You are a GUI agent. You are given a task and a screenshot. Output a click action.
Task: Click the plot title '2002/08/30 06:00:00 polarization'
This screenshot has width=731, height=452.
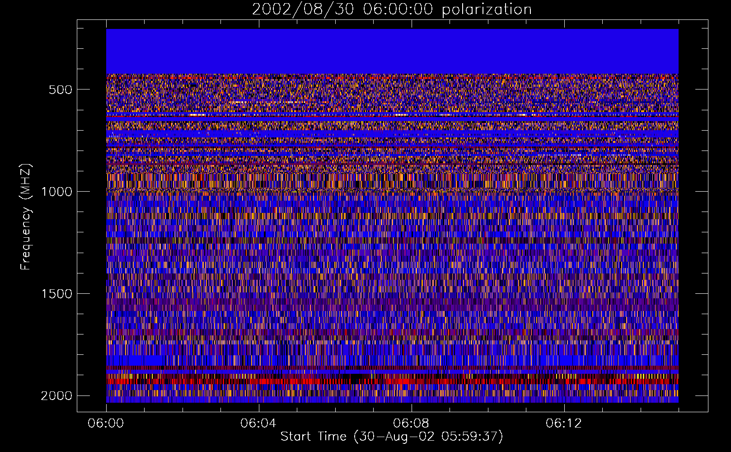pos(392,9)
